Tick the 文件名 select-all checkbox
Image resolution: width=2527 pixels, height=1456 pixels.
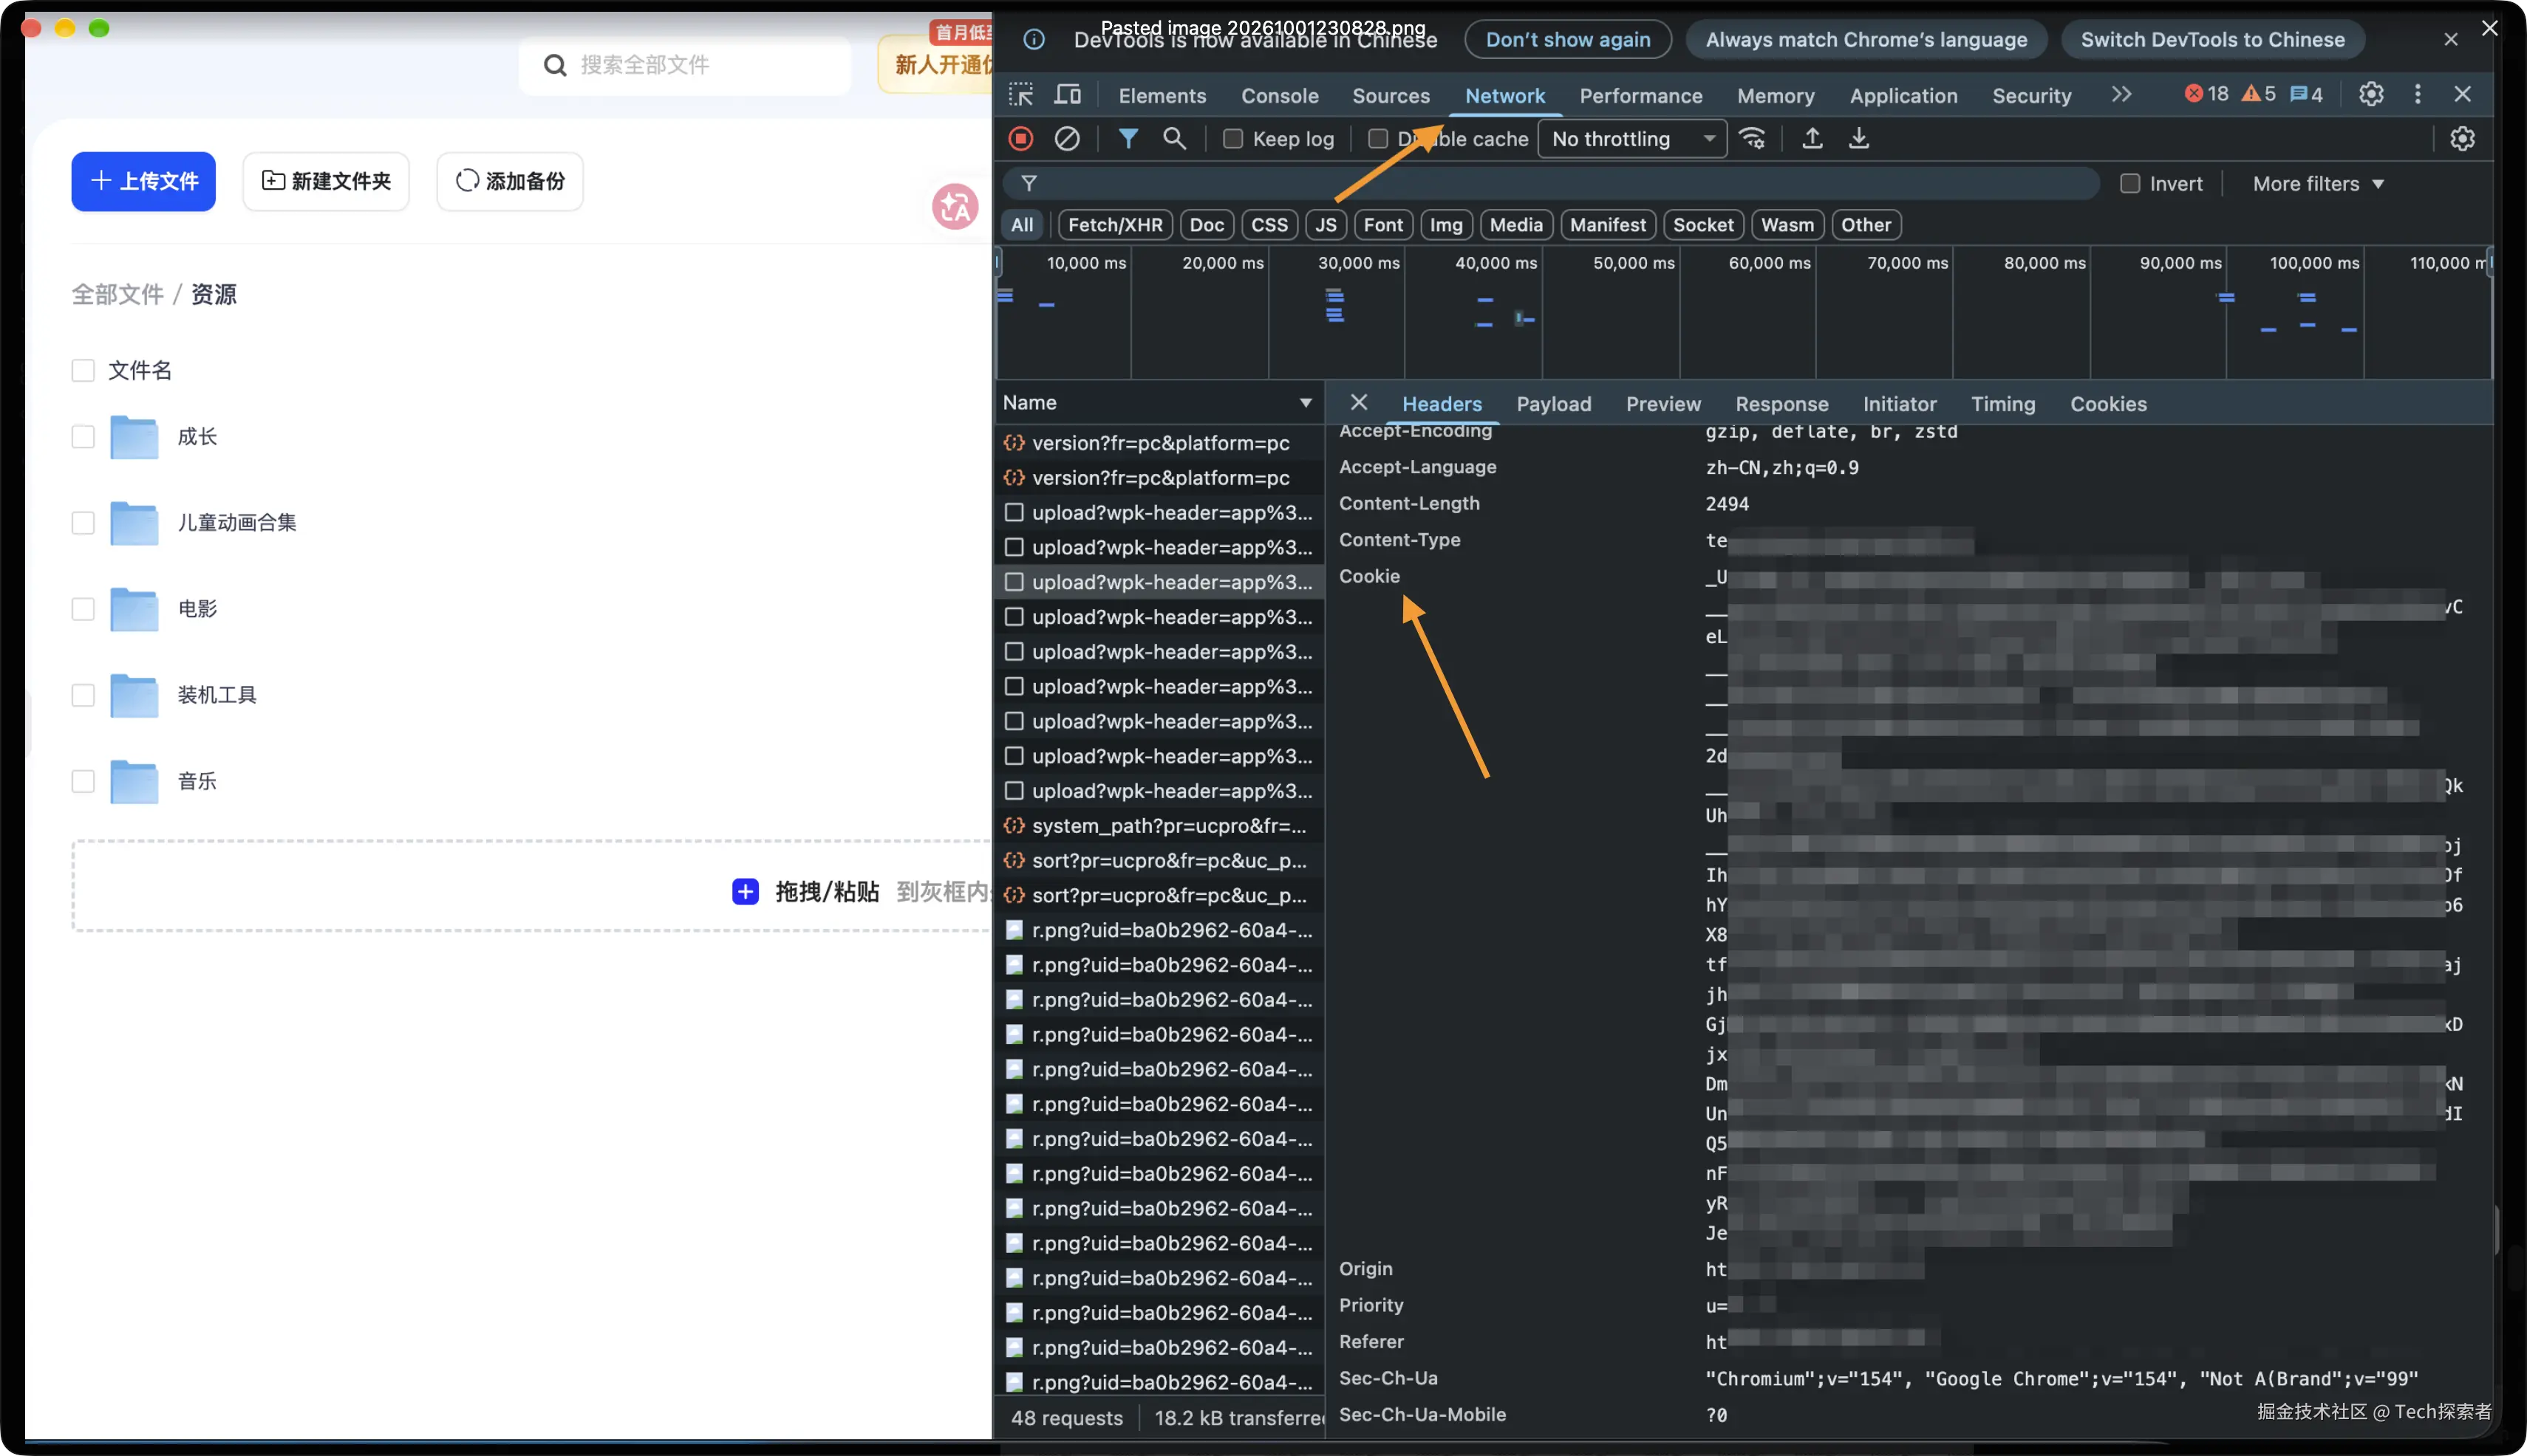click(x=83, y=371)
